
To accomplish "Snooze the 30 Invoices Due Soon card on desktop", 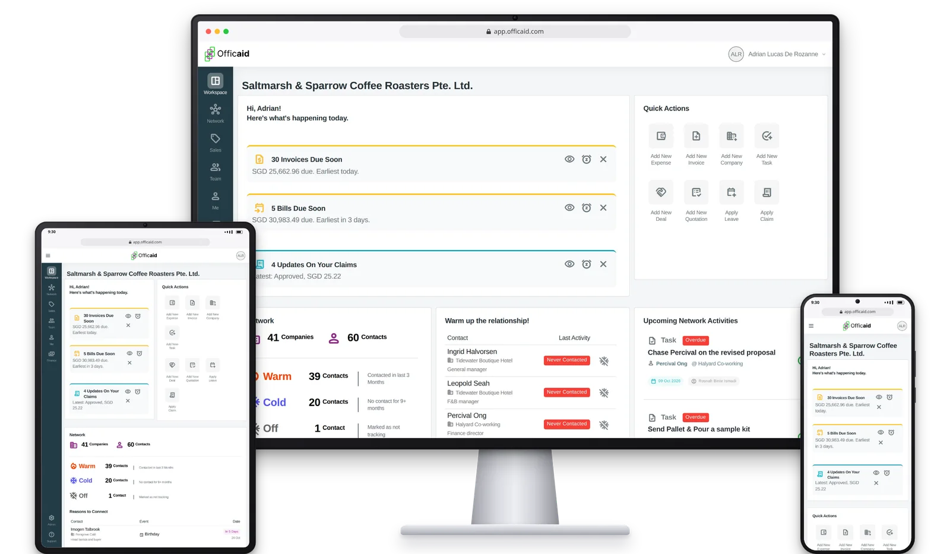I will [x=587, y=159].
